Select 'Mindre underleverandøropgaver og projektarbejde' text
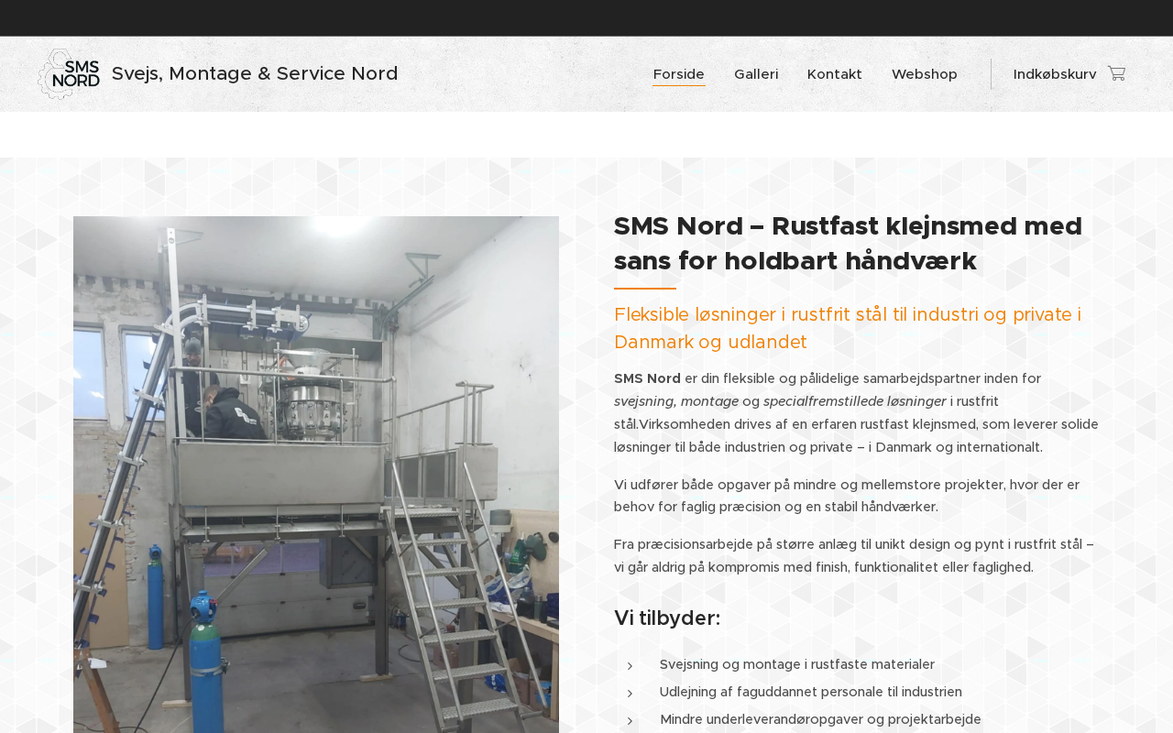The image size is (1173, 733). click(820, 719)
